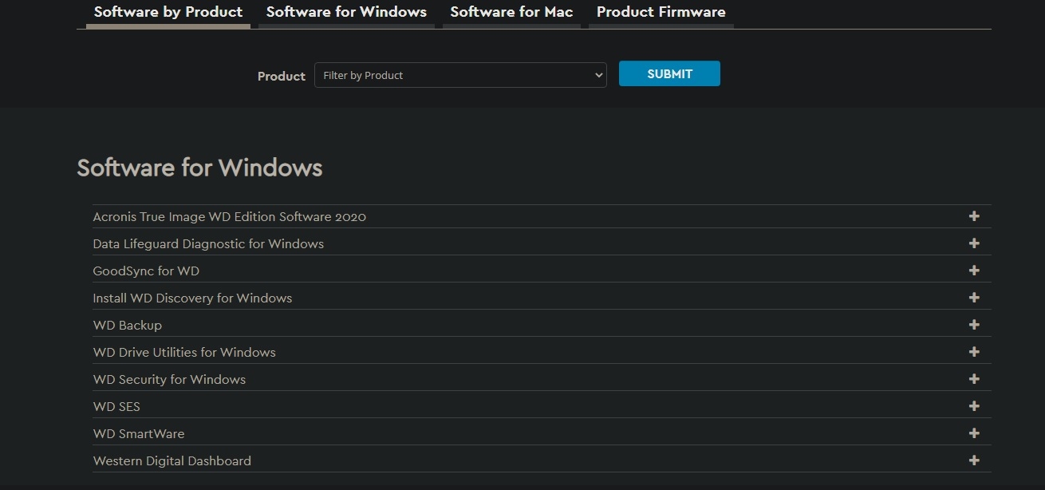Viewport: 1045px width, 490px height.
Task: Open the Filter by Product dropdown
Action: [460, 75]
